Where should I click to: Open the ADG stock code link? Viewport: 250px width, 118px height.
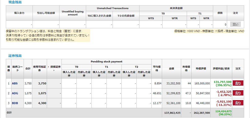click(x=15, y=93)
